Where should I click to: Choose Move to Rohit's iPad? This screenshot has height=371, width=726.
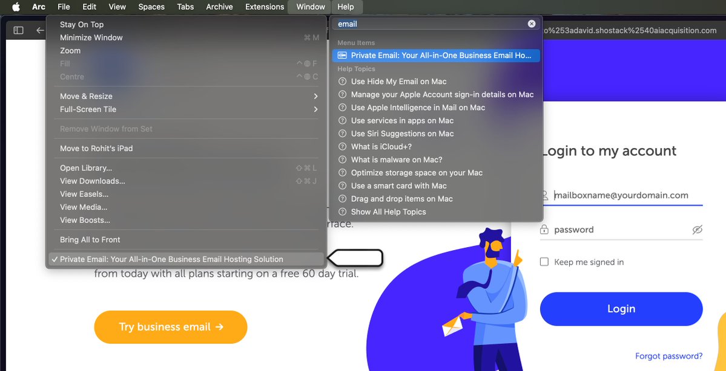[186, 148]
